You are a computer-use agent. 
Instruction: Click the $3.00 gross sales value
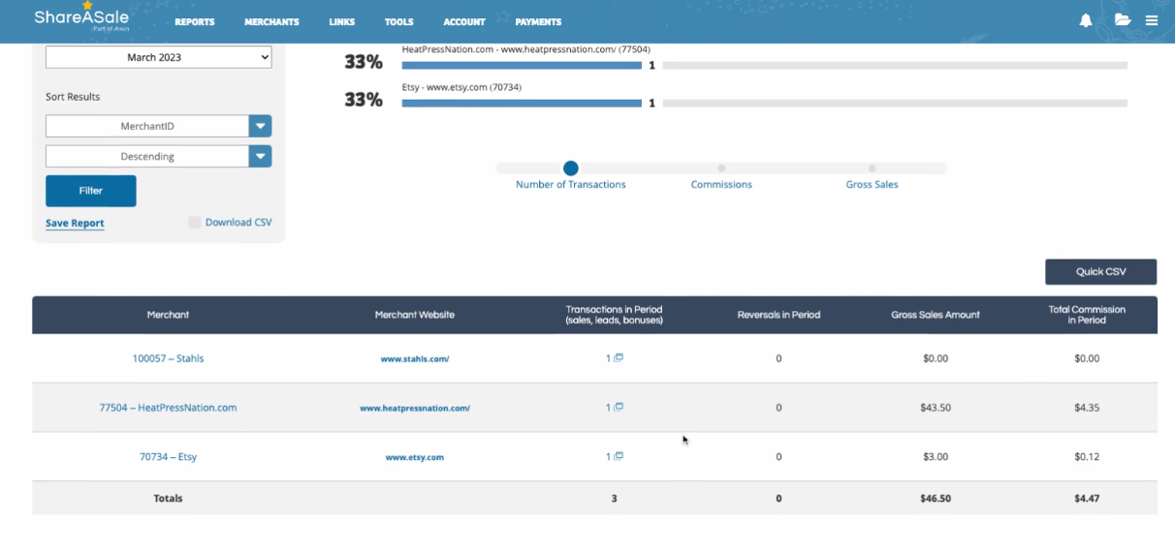coord(936,457)
